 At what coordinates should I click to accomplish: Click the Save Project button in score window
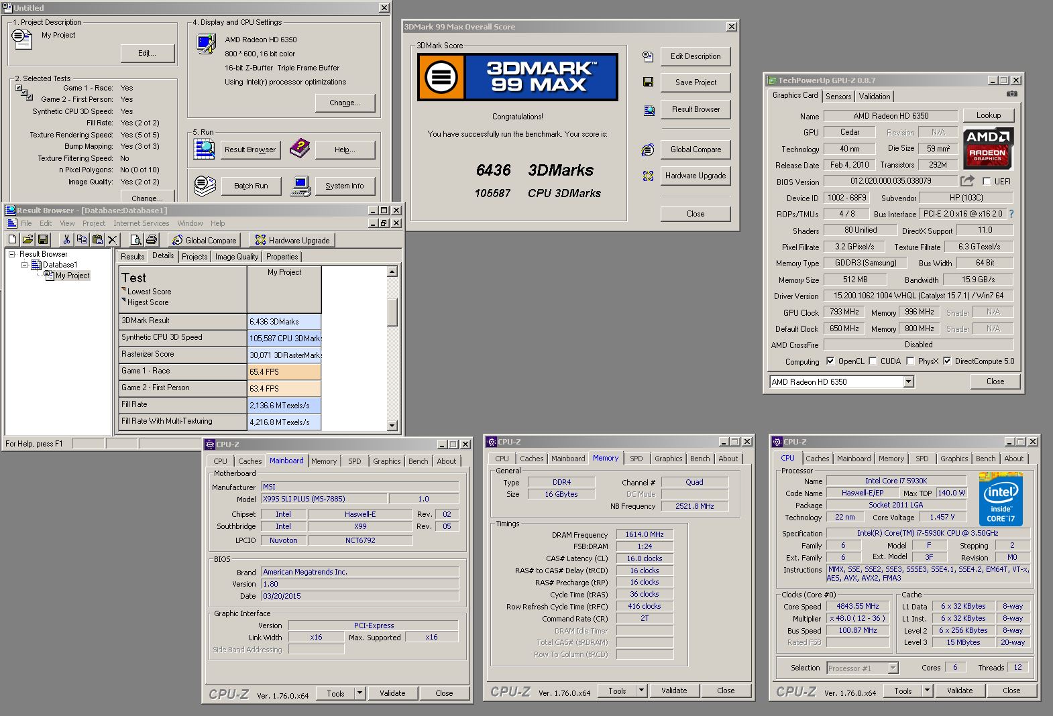click(x=696, y=82)
